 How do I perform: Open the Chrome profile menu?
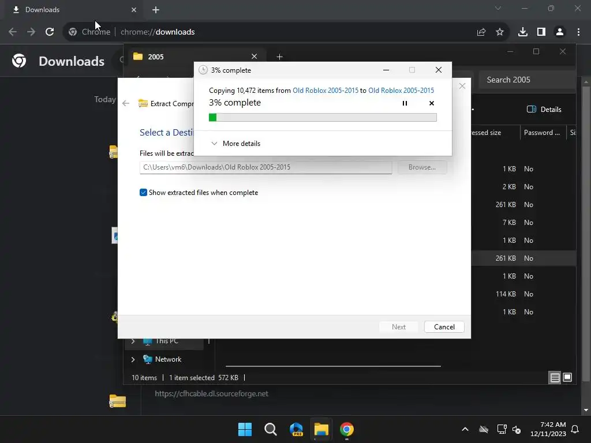coord(560,32)
